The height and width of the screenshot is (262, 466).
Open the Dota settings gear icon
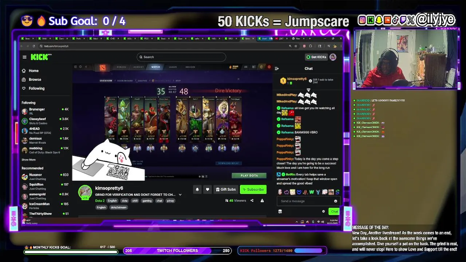pyautogui.click(x=80, y=67)
